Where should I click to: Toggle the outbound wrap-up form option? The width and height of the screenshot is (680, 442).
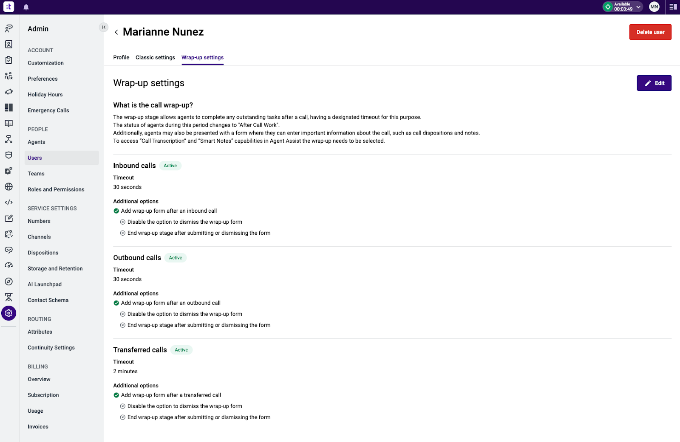coord(116,303)
